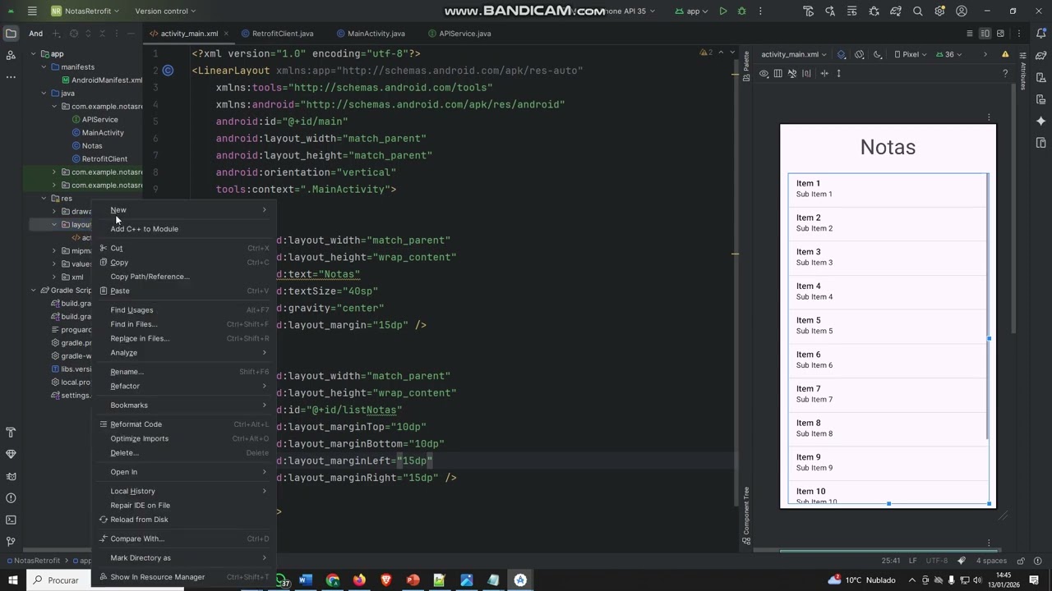Screen dimensions: 1052x591
Task: Open Search Everywhere magnifier icon
Action: pyautogui.click(x=917, y=11)
